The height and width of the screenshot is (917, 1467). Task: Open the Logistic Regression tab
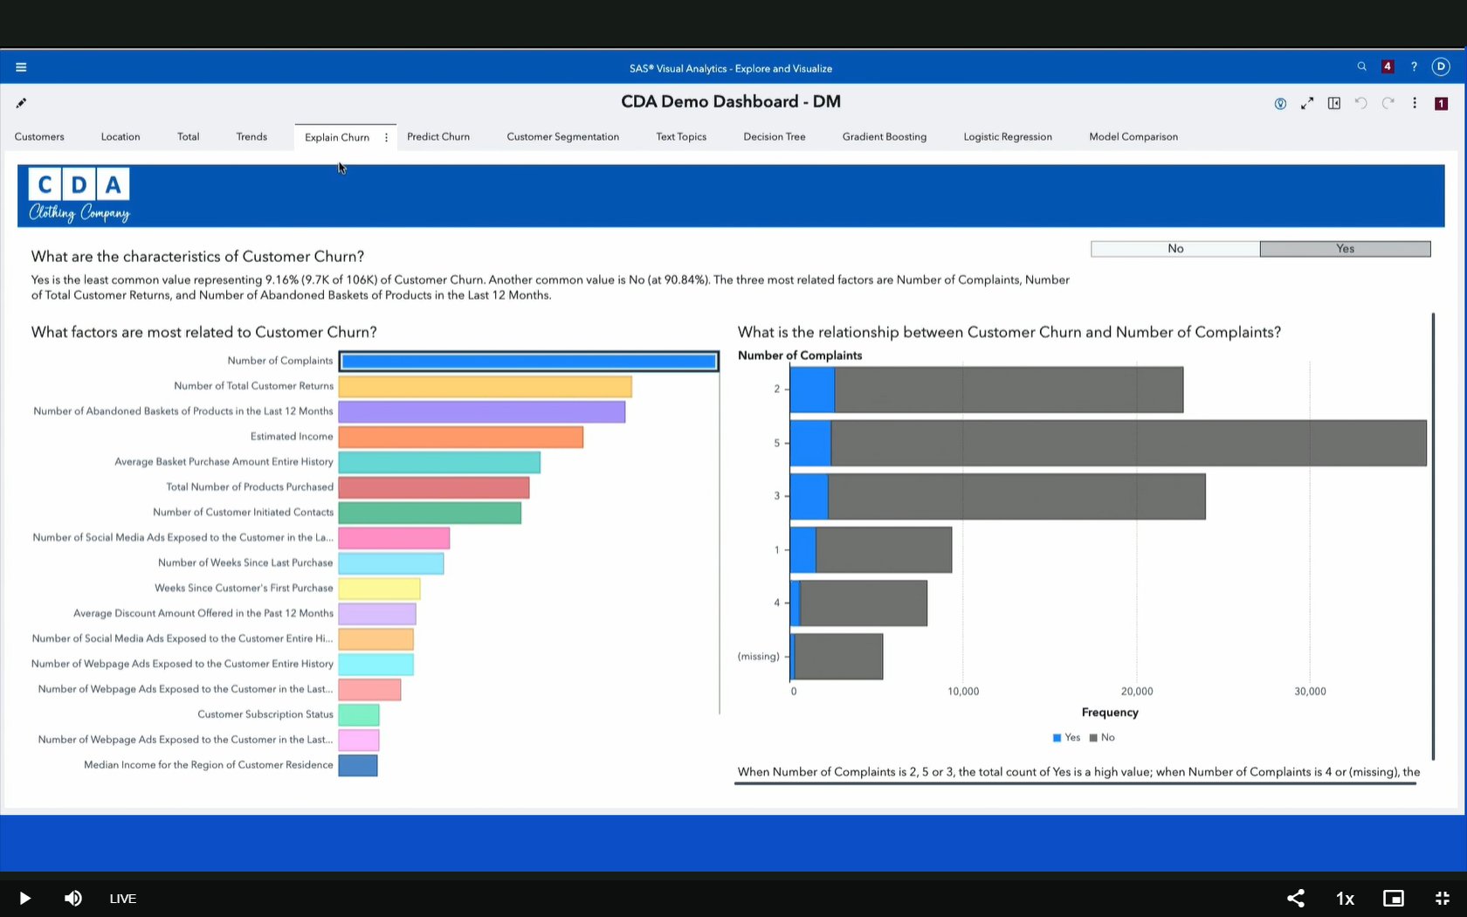click(1008, 137)
